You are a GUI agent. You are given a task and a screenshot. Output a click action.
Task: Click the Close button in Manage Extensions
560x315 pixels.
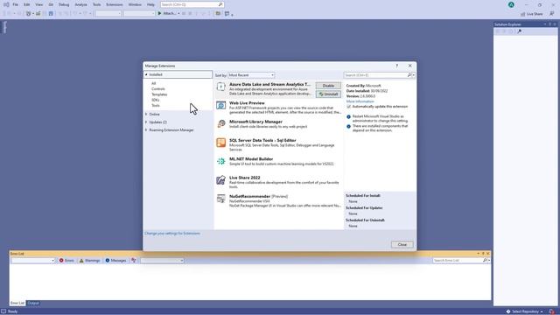tap(402, 245)
